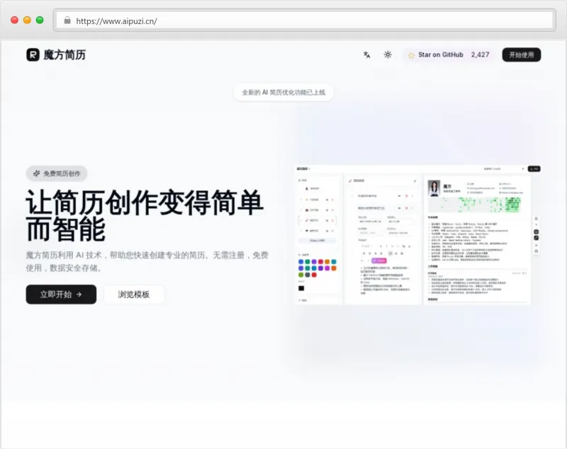The height and width of the screenshot is (449, 567).
Task: Switch language using the translate icon
Action: (x=366, y=54)
